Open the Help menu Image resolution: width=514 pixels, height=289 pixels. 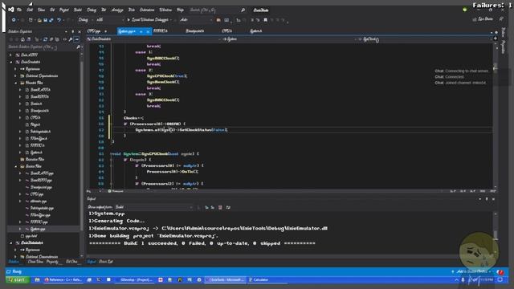pos(180,10)
